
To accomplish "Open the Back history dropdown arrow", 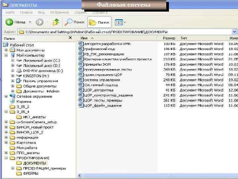I will [x=30, y=22].
